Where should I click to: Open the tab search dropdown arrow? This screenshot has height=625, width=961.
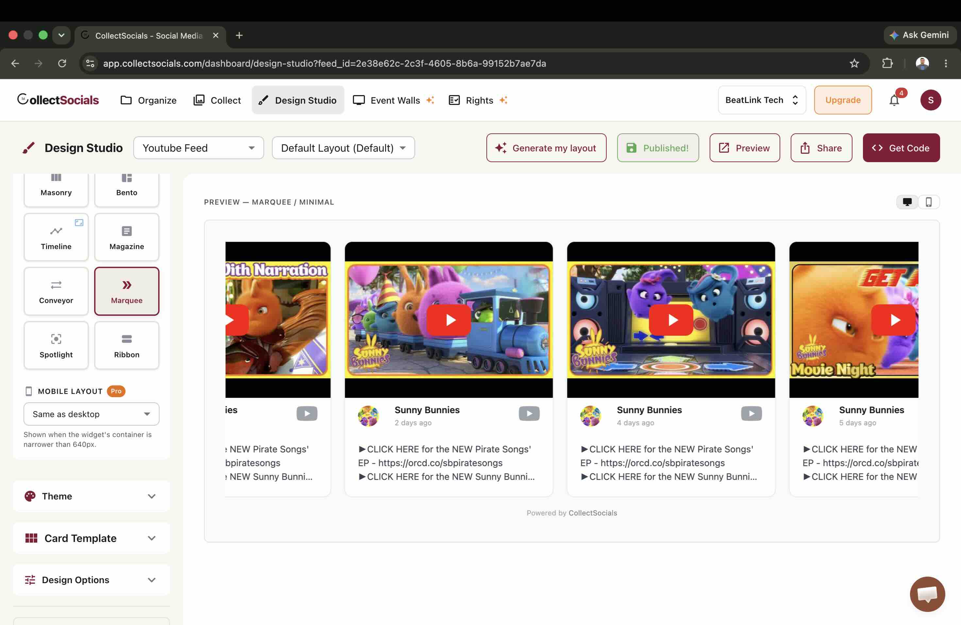click(x=61, y=36)
